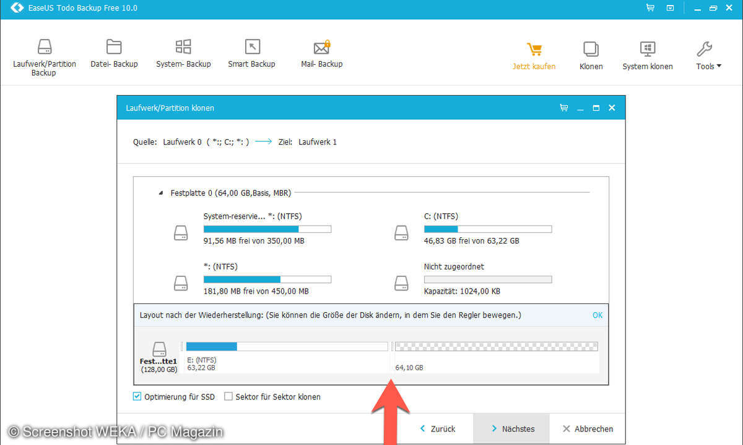This screenshot has width=743, height=445.
Task: Select C: (NTFS) partition drive icon
Action: pyautogui.click(x=402, y=232)
